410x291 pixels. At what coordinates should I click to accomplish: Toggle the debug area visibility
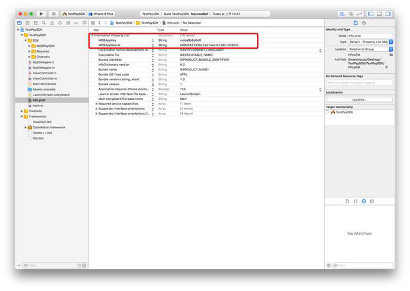tap(379, 14)
